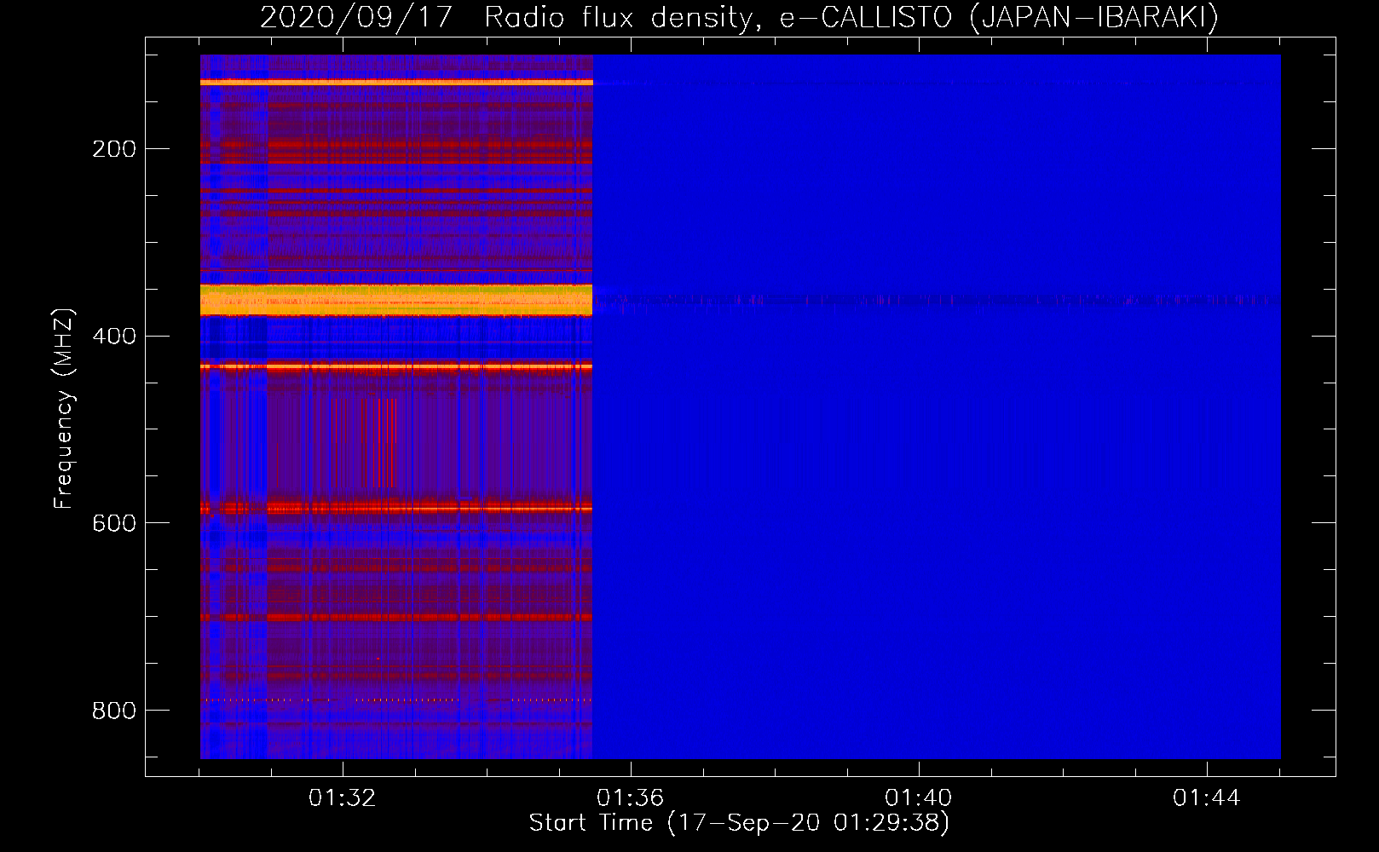Click the thin orange band near 130 MHz

(396, 83)
